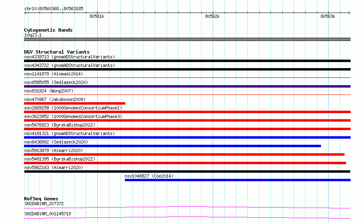
Task: Click the 80561k ruler tick label
Action: click(97, 16)
